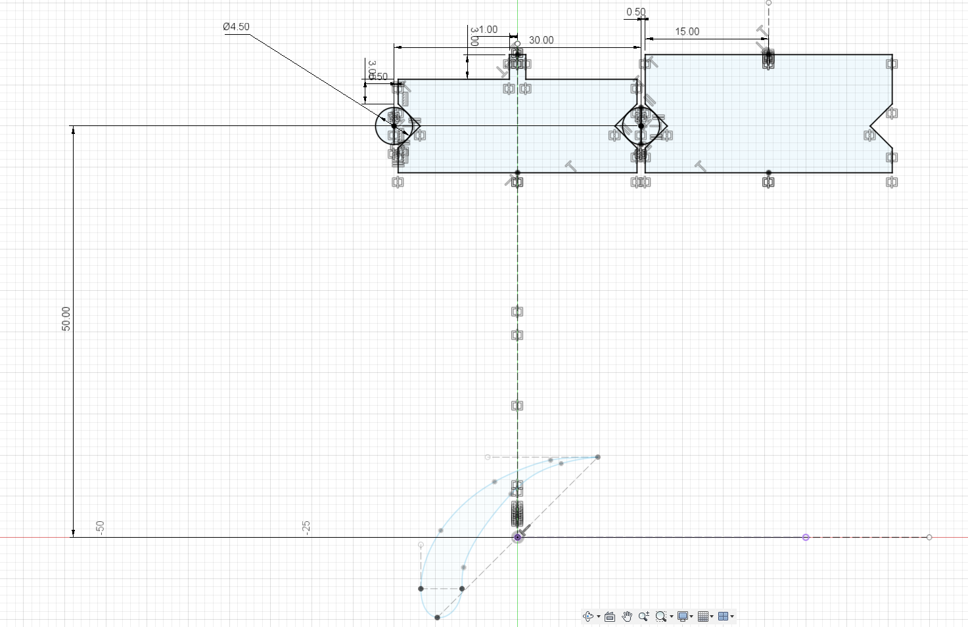The height and width of the screenshot is (627, 968).
Task: Select the 1.00 dimension value
Action: point(488,30)
